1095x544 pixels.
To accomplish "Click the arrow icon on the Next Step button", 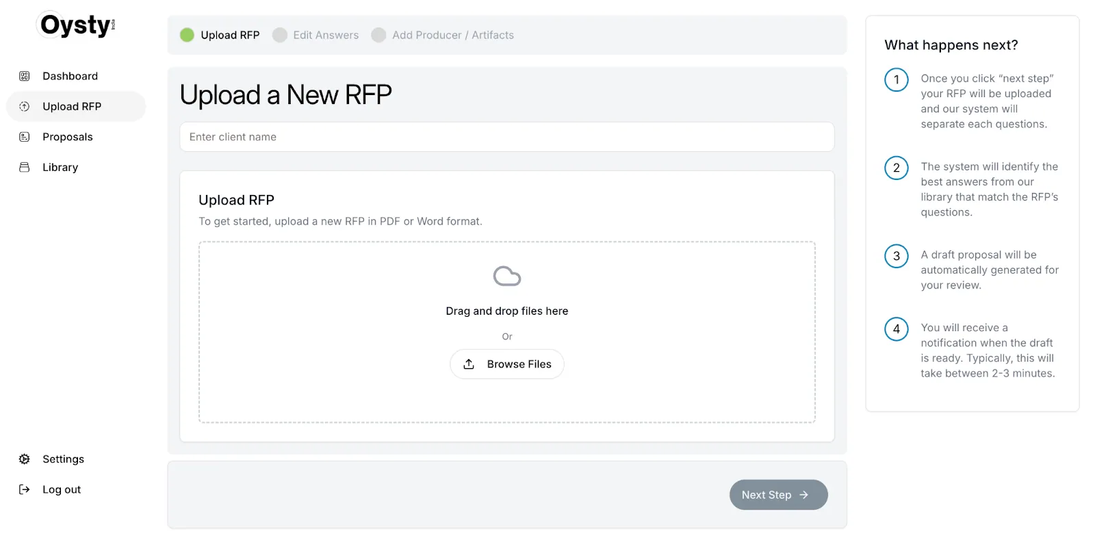I will click(x=804, y=495).
